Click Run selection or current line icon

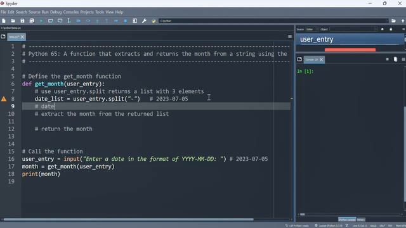tap(69, 21)
